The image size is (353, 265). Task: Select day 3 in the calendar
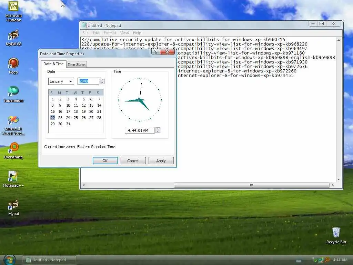click(68, 99)
